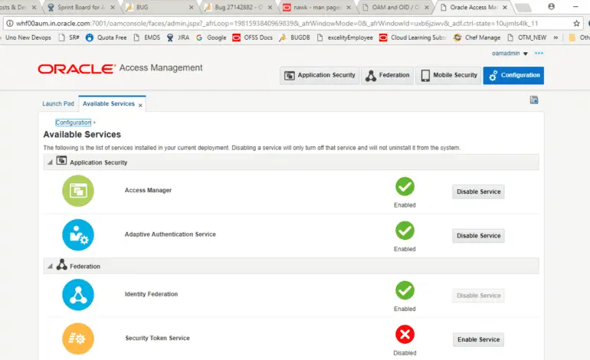Switch to the BUG browser tab

click(x=159, y=7)
